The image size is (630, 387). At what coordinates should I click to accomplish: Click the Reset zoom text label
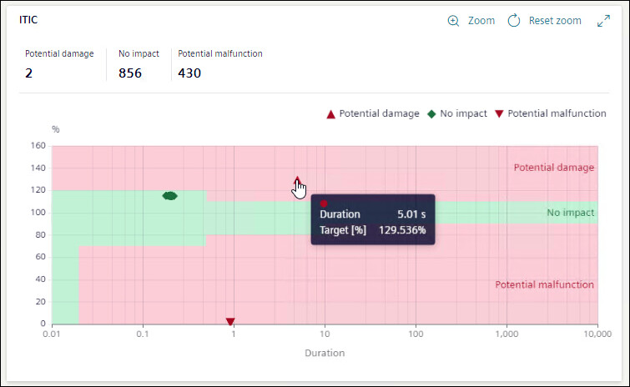[555, 21]
